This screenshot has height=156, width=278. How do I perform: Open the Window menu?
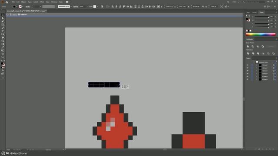tap(54, 2)
